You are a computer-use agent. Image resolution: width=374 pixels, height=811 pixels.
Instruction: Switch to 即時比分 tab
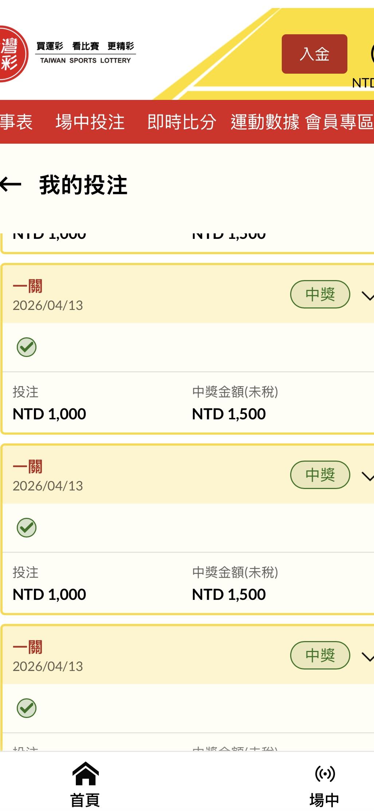tap(182, 122)
